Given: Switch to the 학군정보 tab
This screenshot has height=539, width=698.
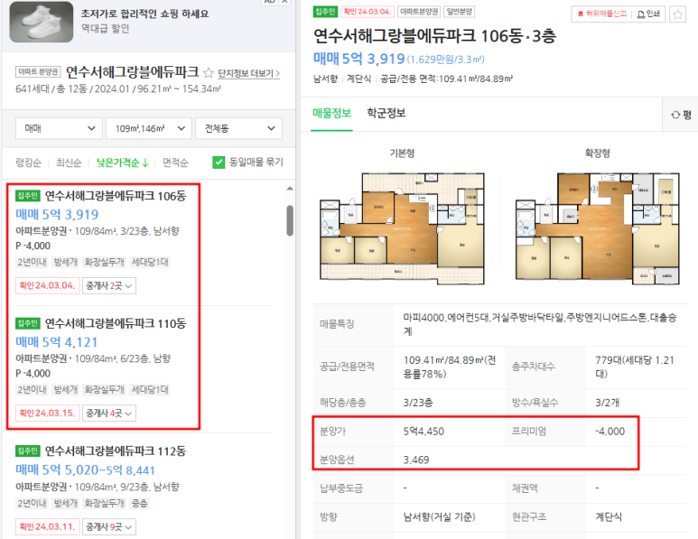Looking at the screenshot, I should click(x=386, y=113).
